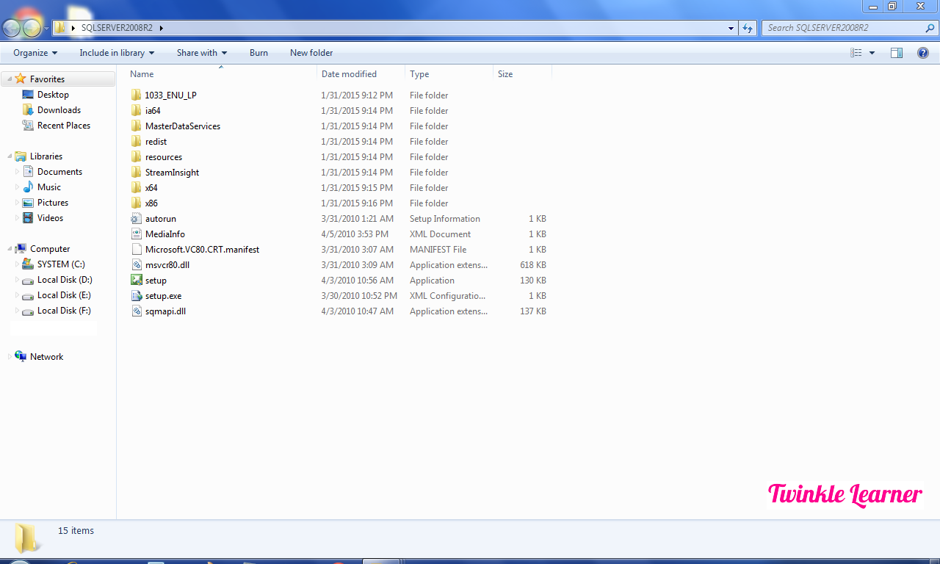
Task: Click the 618 KB size value
Action: [x=533, y=265]
